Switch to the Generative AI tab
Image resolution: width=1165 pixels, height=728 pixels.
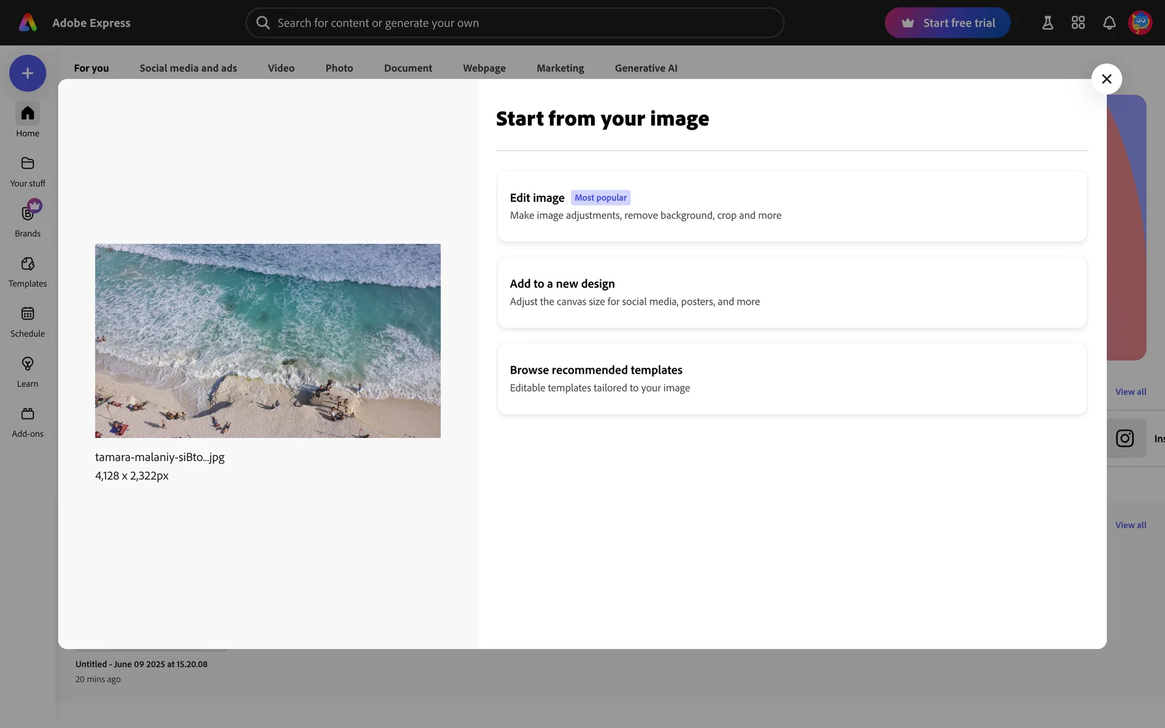pos(646,68)
